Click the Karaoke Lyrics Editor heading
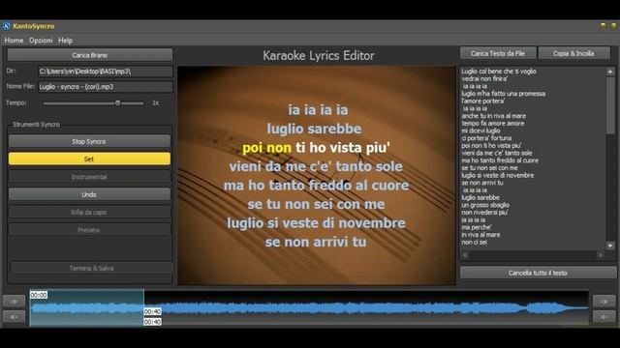This screenshot has height=348, width=620. (319, 56)
